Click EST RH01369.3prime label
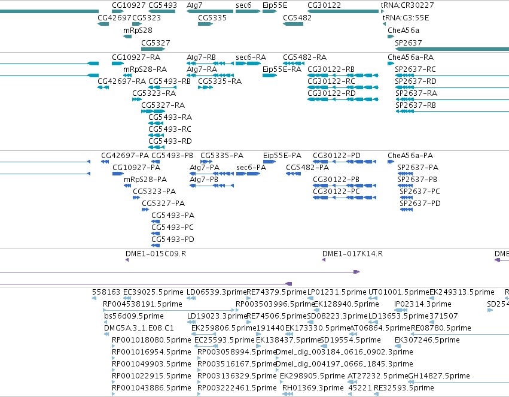509x397 pixels. (313, 389)
